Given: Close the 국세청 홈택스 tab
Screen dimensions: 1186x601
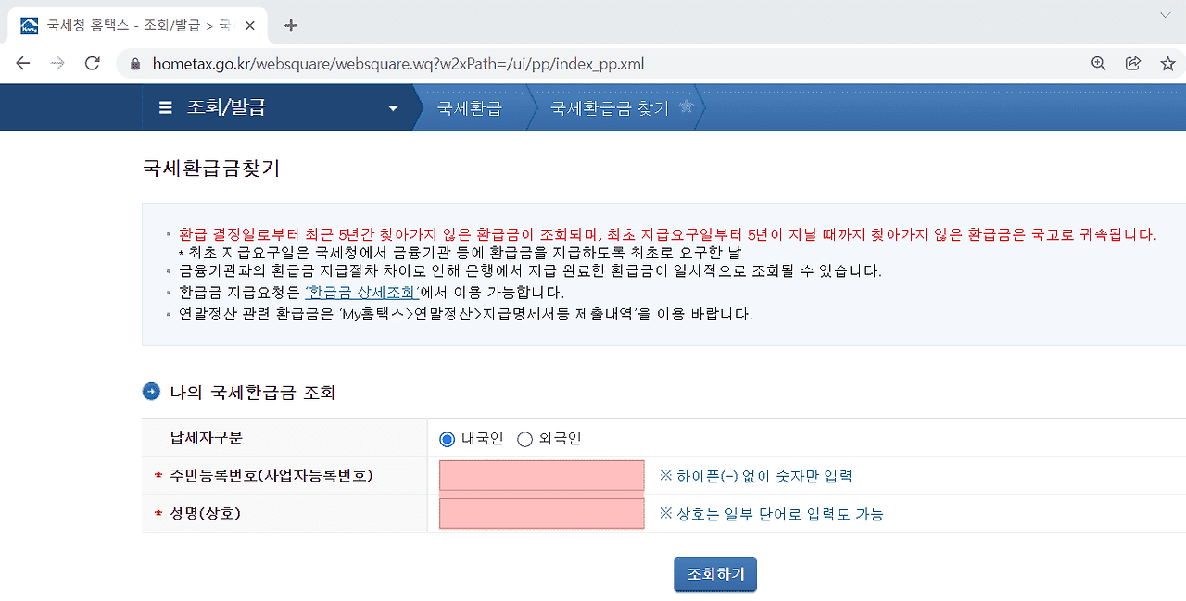Looking at the screenshot, I should pos(250,25).
